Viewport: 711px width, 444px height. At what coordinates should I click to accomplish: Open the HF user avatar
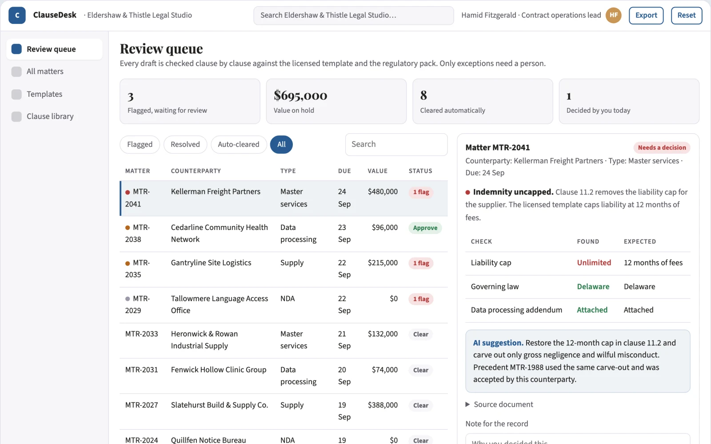614,15
